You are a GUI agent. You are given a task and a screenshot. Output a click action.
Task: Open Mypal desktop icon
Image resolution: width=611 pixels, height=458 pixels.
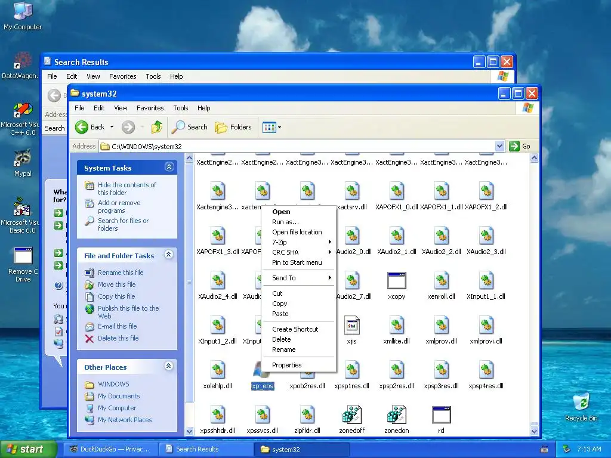pyautogui.click(x=23, y=163)
